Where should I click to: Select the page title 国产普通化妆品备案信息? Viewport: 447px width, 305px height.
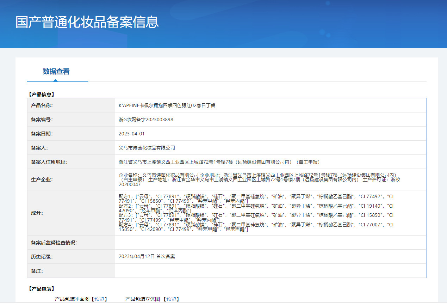(x=87, y=22)
